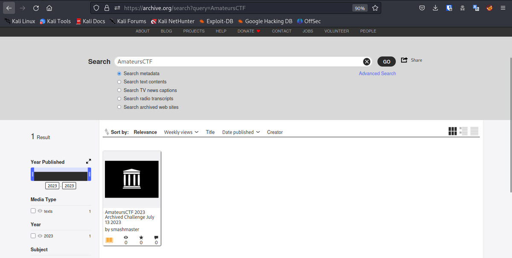Switch to compact list view icon
512x258 pixels.
pyautogui.click(x=474, y=132)
